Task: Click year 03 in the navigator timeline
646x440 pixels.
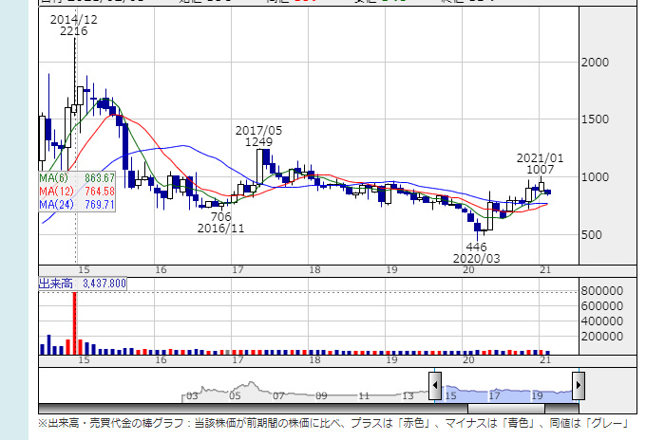Action: point(192,394)
